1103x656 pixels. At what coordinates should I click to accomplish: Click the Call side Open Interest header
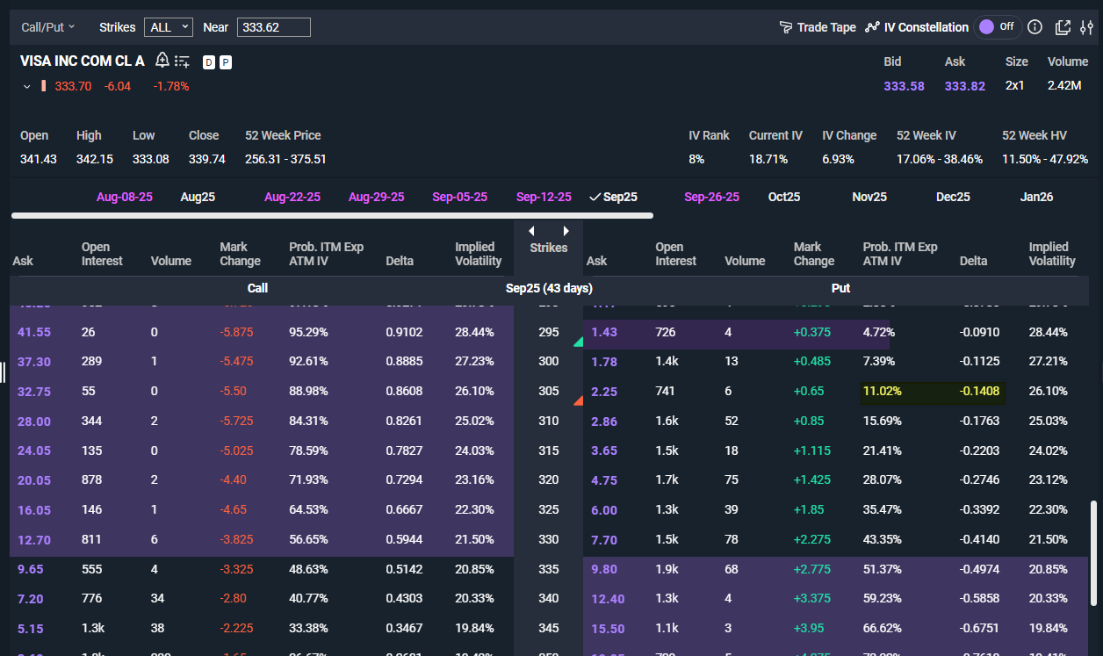pyautogui.click(x=102, y=254)
